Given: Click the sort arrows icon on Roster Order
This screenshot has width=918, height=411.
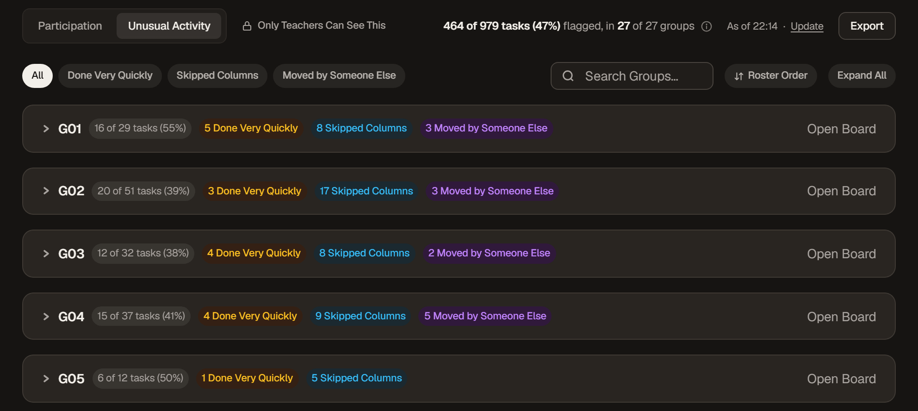Looking at the screenshot, I should [739, 76].
